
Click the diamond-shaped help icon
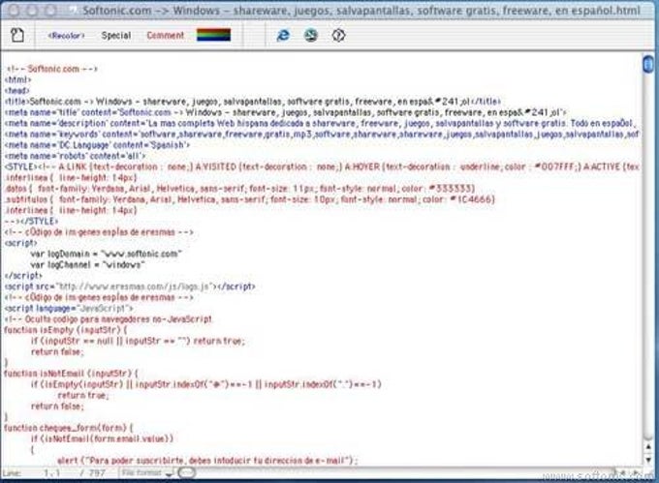(x=339, y=35)
